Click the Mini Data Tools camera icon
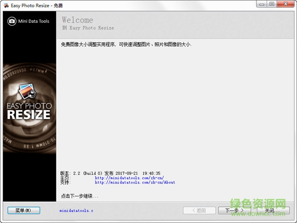Viewport: 297px width, 223px height. (x=11, y=21)
